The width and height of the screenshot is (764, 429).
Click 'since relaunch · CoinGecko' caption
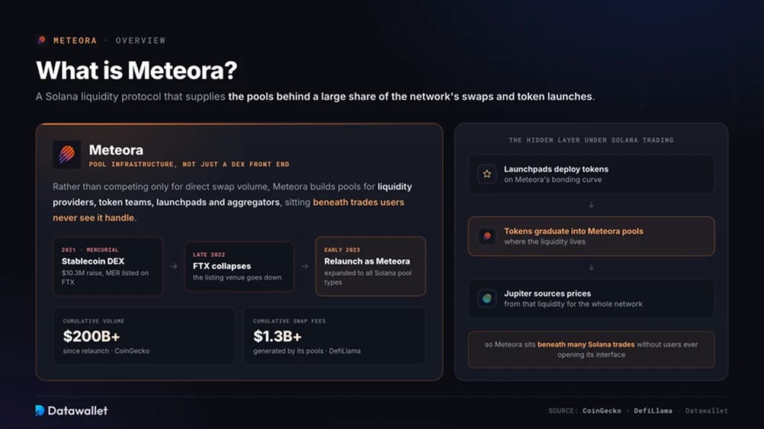coord(106,351)
